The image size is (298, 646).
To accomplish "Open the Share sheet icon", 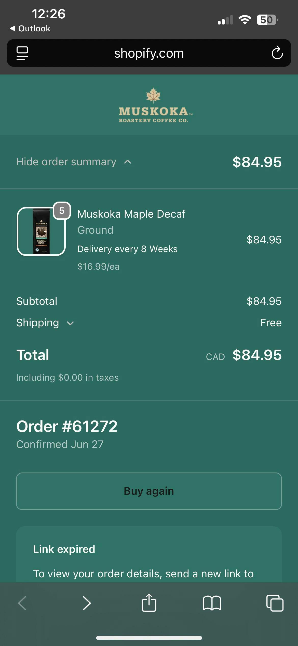I will [149, 603].
